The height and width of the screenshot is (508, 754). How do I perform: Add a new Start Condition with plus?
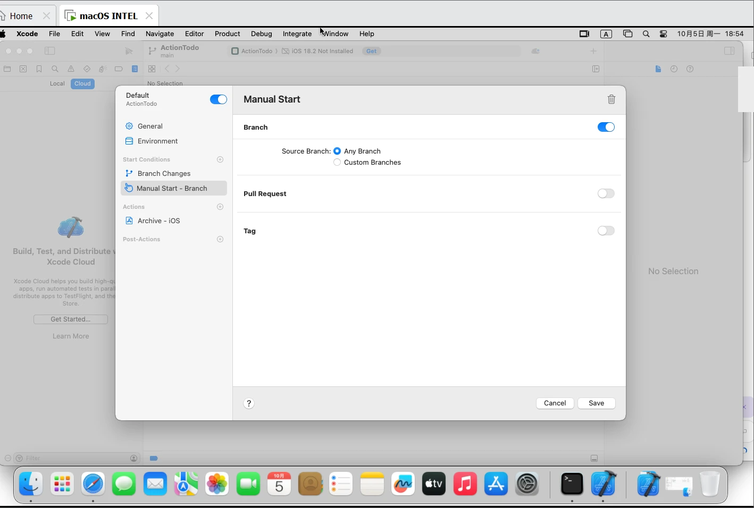tap(220, 159)
